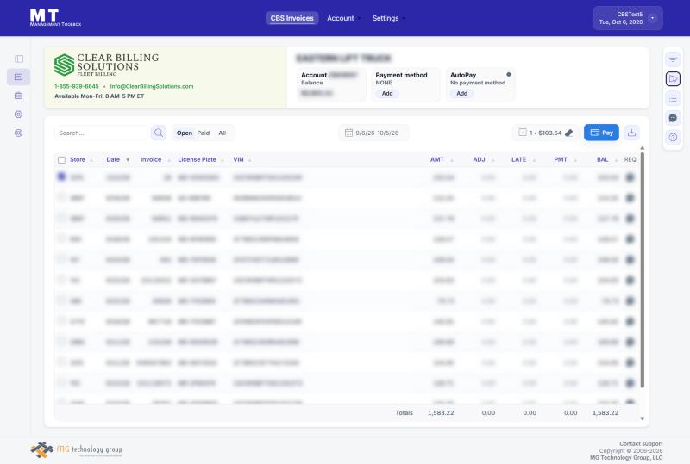Image resolution: width=690 pixels, height=464 pixels.
Task: Sort by License Plate column arrow
Action: 223,160
